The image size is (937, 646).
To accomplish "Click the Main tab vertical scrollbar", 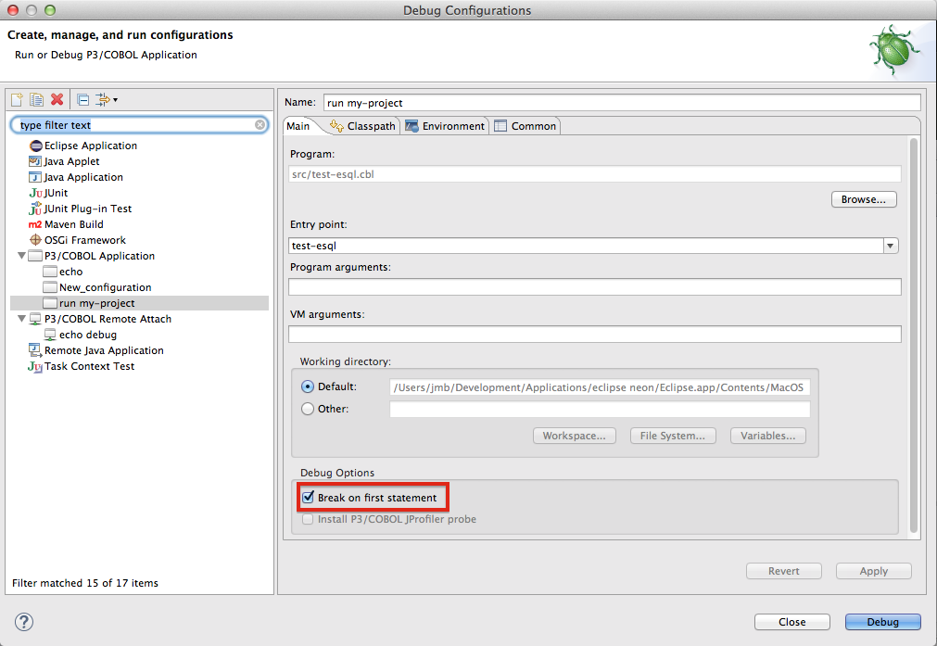I will click(x=913, y=335).
